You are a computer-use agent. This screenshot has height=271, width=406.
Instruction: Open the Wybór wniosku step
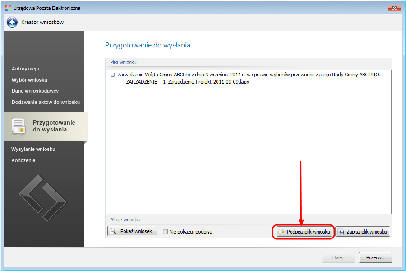click(29, 80)
